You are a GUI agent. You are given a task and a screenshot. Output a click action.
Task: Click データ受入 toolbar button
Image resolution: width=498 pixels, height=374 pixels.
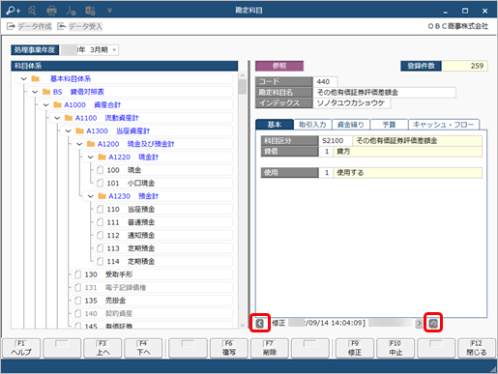click(x=80, y=26)
